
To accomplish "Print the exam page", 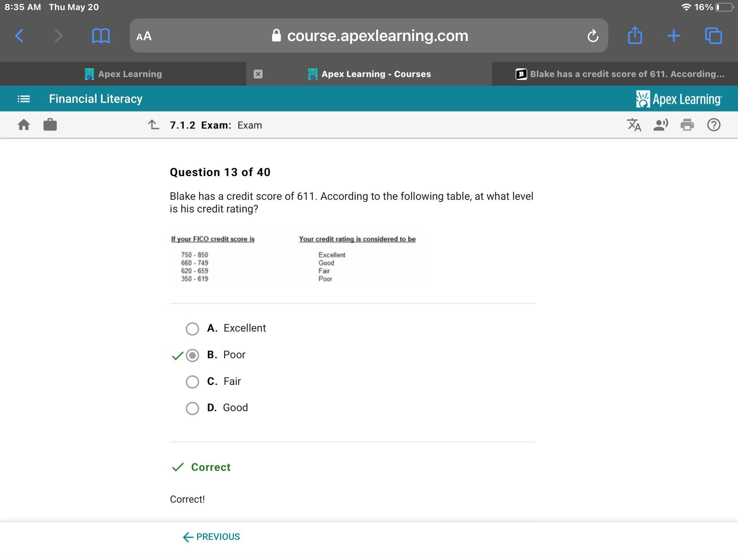I will click(x=687, y=125).
